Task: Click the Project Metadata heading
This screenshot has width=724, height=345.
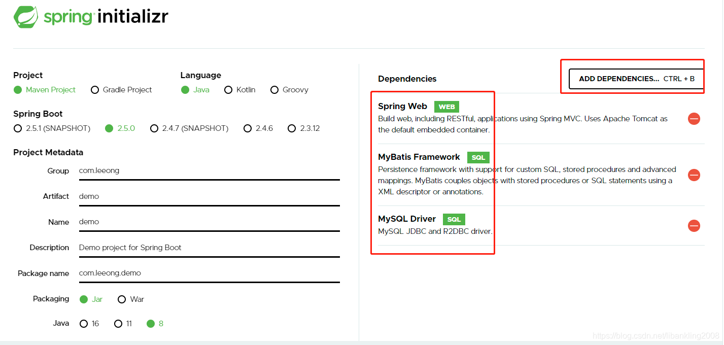Action: (x=48, y=152)
